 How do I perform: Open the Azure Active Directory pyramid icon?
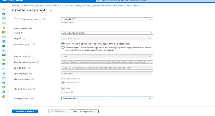pos(4,74)
